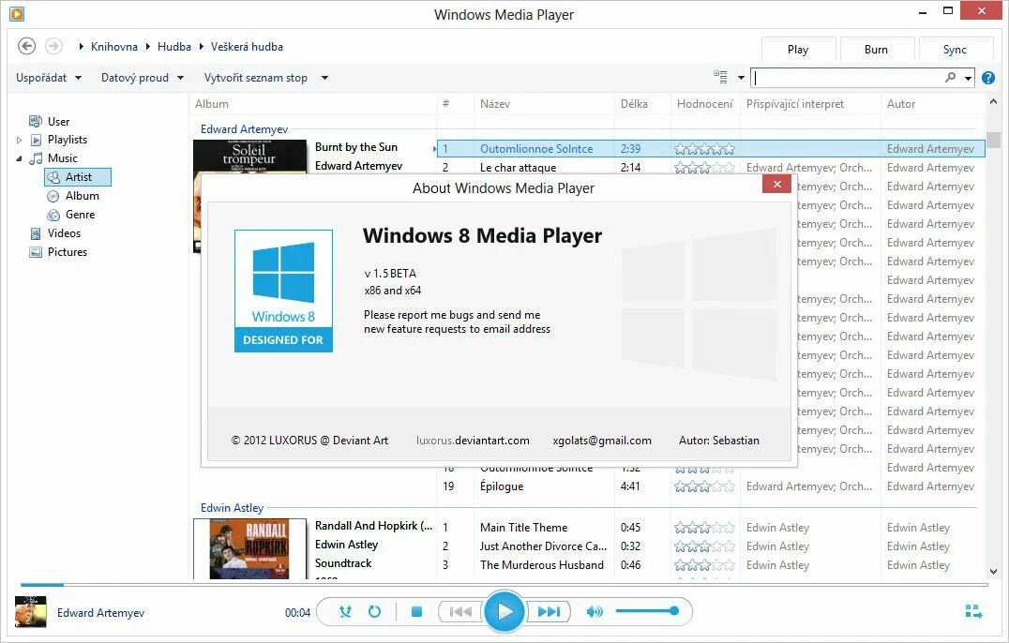
Task: Select track The Murderous Husband
Action: coord(541,564)
